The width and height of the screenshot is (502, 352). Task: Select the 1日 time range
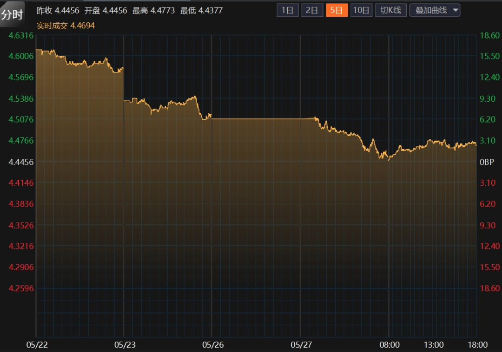coord(287,10)
